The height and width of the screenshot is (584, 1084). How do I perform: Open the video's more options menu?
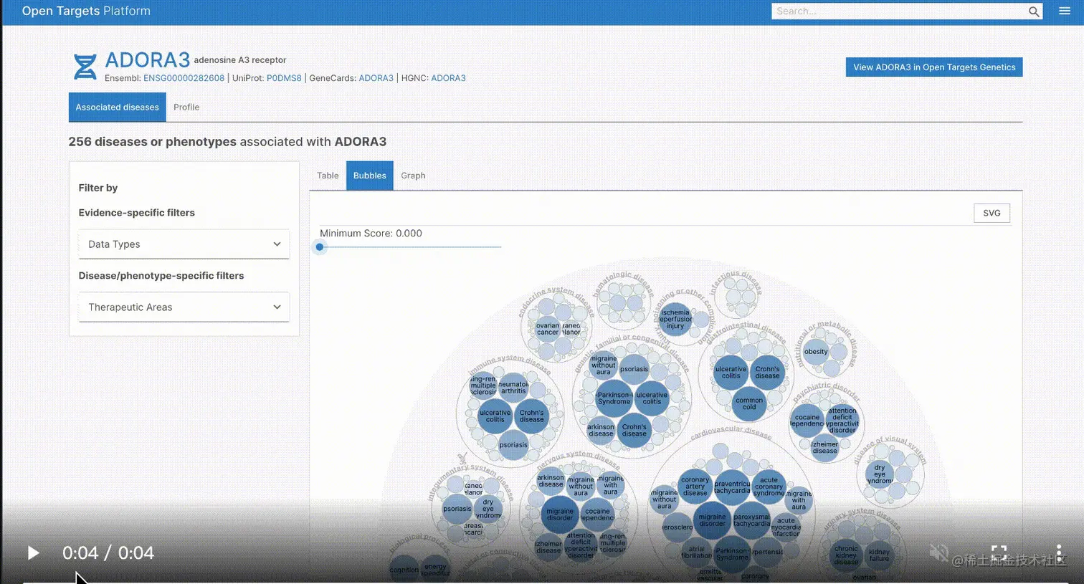tap(1059, 552)
